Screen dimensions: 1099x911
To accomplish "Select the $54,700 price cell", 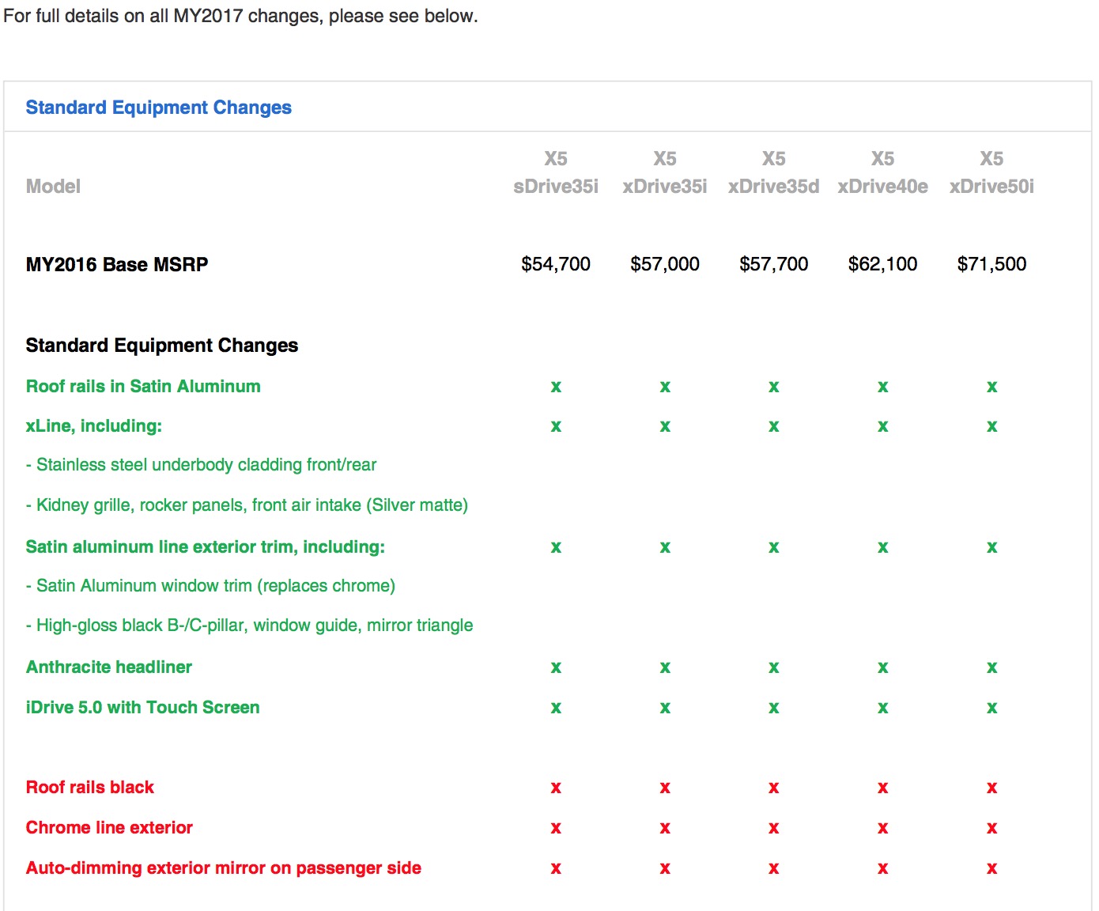I will coord(556,264).
